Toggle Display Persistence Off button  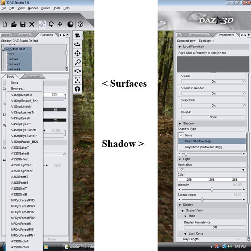[x=215, y=227]
